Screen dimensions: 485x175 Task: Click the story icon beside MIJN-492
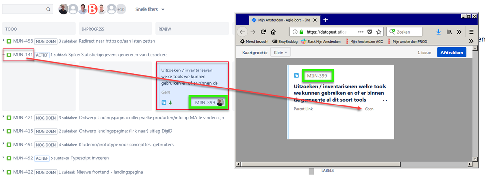[x=9, y=158]
